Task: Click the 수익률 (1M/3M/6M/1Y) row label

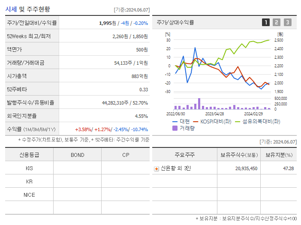Action: coord(31,129)
